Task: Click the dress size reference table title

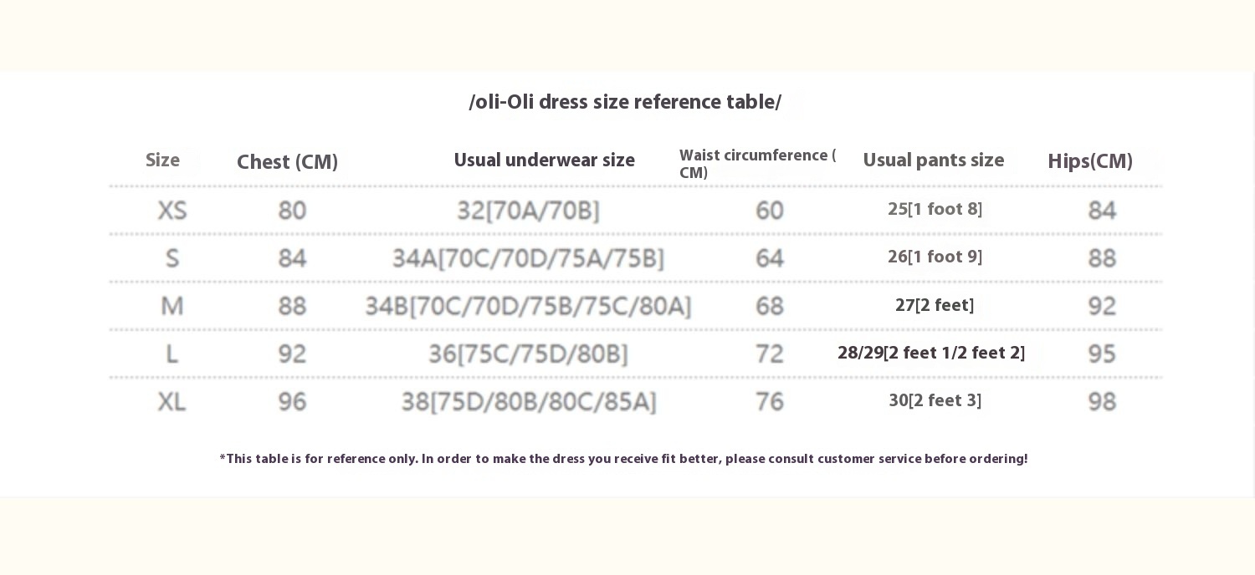Action: 625,103
